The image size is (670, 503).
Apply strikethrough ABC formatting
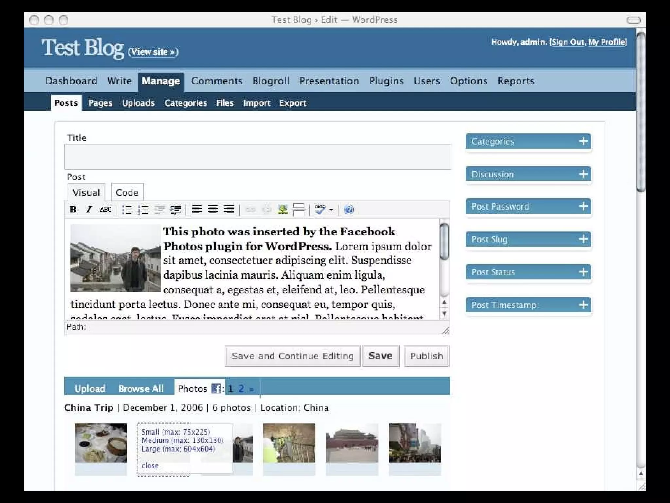point(105,210)
